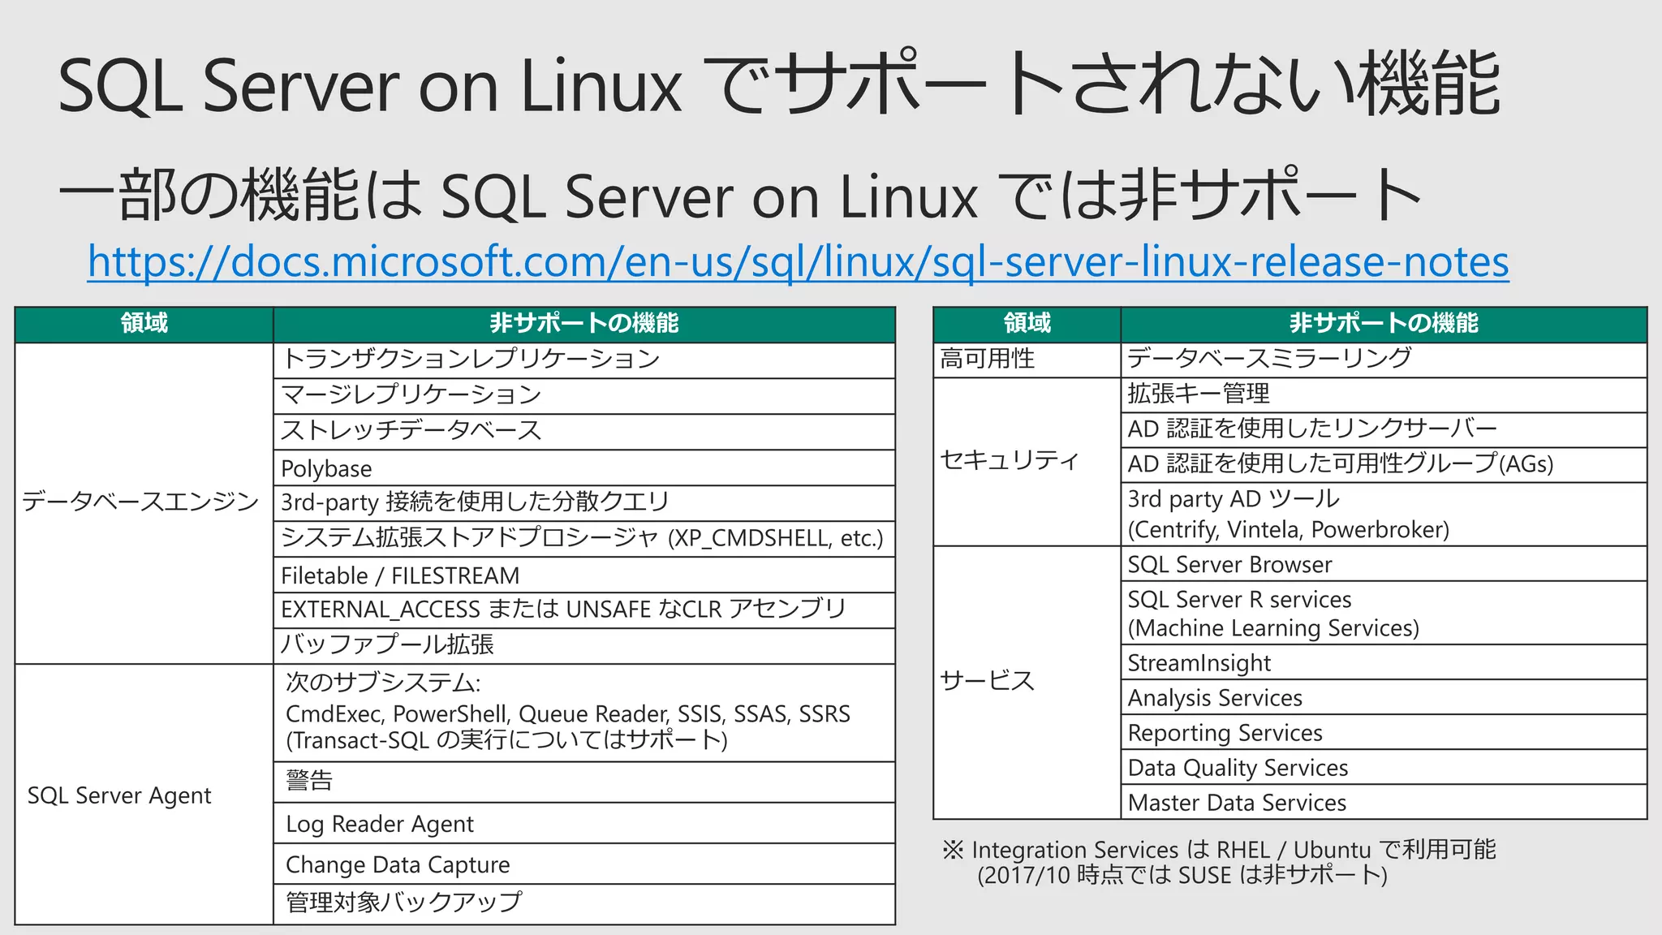Screen dimensions: 1662x935
Task: Click the '警告' row
Action: [x=584, y=782]
